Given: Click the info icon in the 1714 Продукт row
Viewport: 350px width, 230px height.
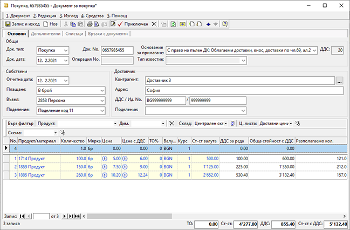Looking at the screenshot, I should [x=105, y=159].
